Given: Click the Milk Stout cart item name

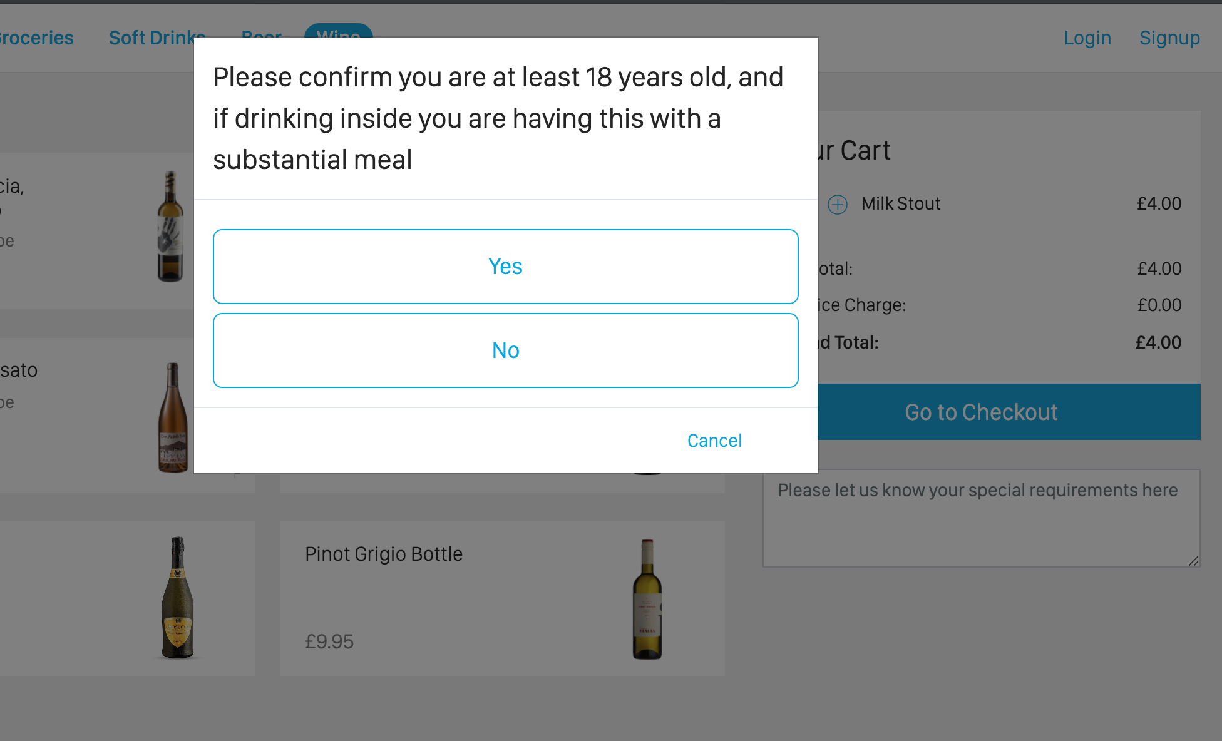Looking at the screenshot, I should click(x=901, y=203).
